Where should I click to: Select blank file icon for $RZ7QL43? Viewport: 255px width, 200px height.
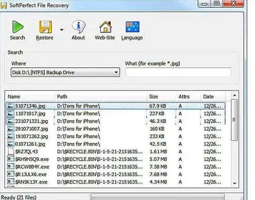click(11, 152)
